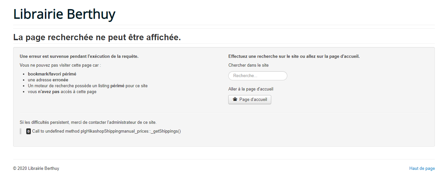Click 'Une erreur est survenue' bold heading
The image size is (448, 195).
pyautogui.click(x=79, y=57)
